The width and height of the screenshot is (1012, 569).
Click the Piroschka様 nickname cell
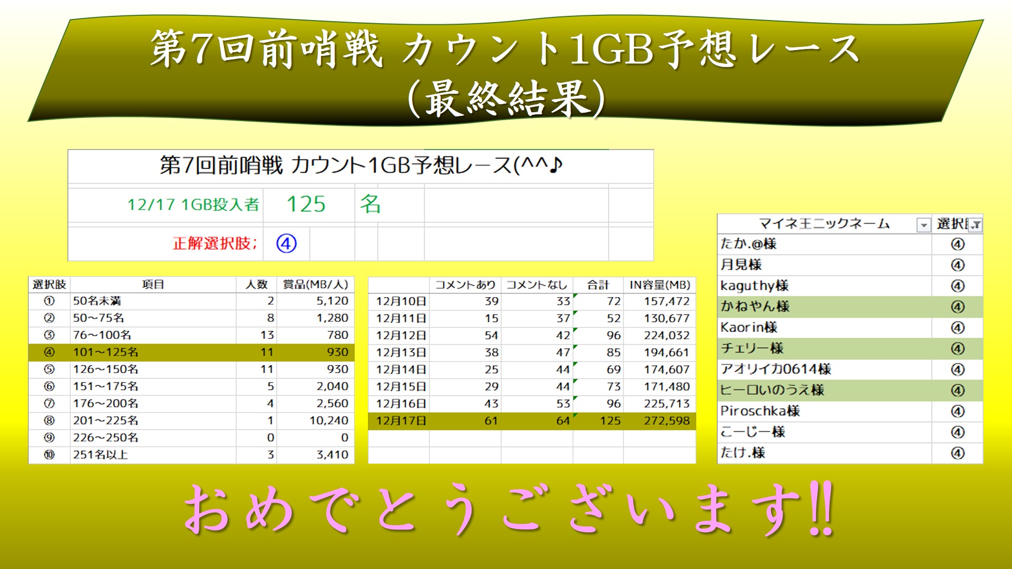tap(760, 411)
